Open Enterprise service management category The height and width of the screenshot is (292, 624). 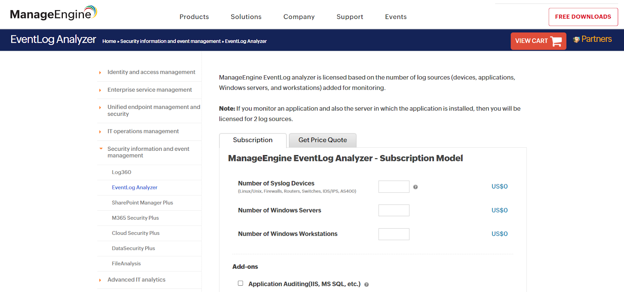pyautogui.click(x=150, y=90)
